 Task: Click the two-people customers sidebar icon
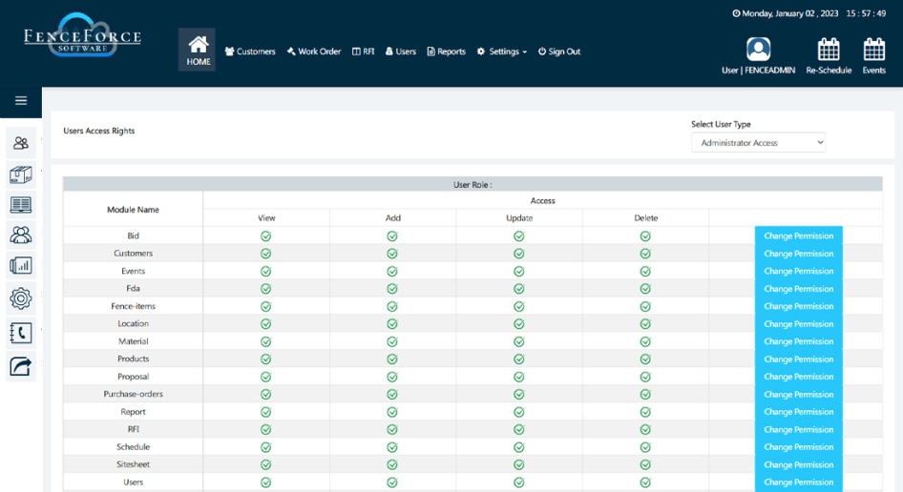[21, 143]
